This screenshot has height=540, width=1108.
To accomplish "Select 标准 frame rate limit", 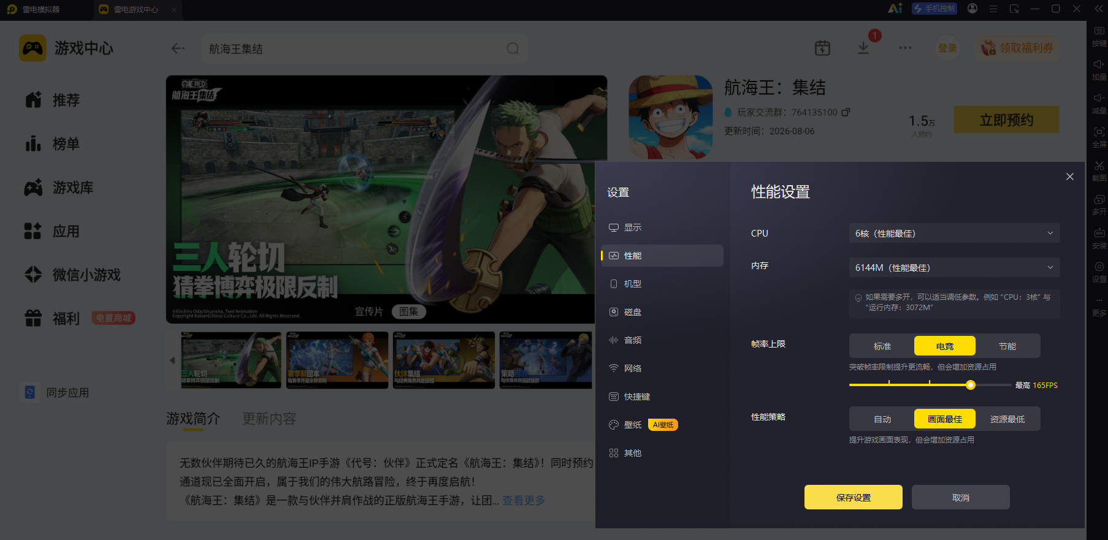I will 882,346.
